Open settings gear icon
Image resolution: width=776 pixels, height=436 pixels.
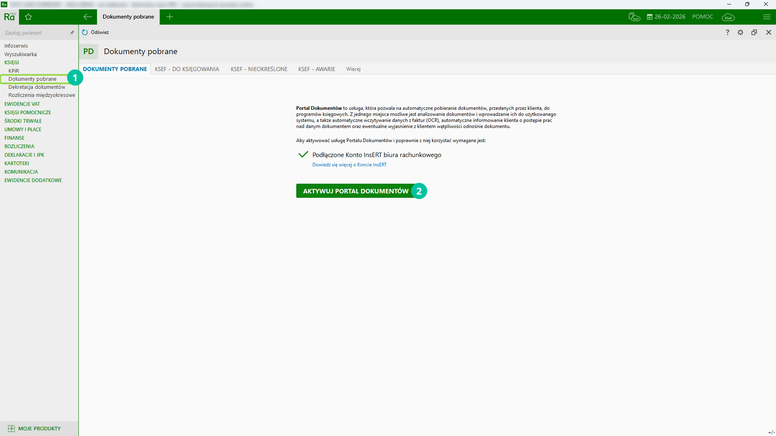(740, 32)
